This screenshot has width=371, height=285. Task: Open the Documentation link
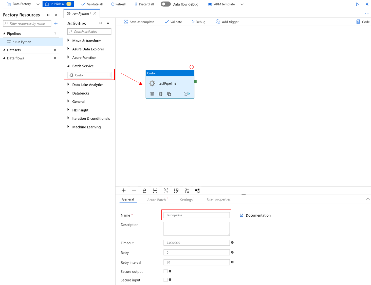point(258,215)
